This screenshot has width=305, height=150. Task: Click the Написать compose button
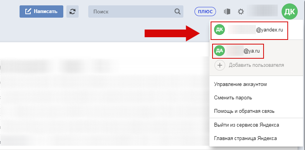coord(41,12)
